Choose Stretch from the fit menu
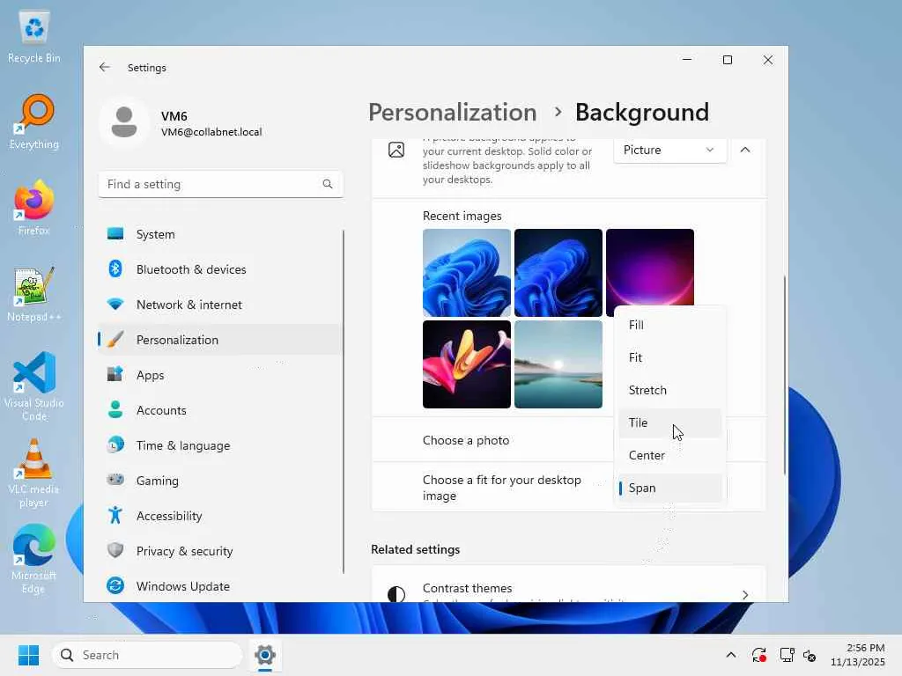The image size is (902, 676). 669,390
